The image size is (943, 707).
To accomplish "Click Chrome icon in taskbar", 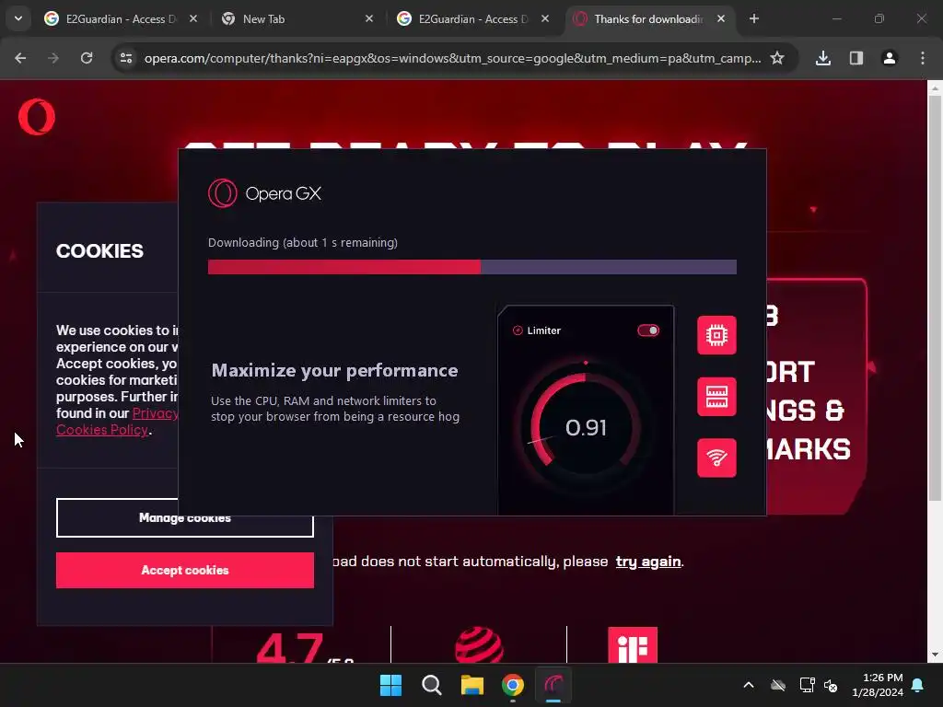I will [513, 685].
